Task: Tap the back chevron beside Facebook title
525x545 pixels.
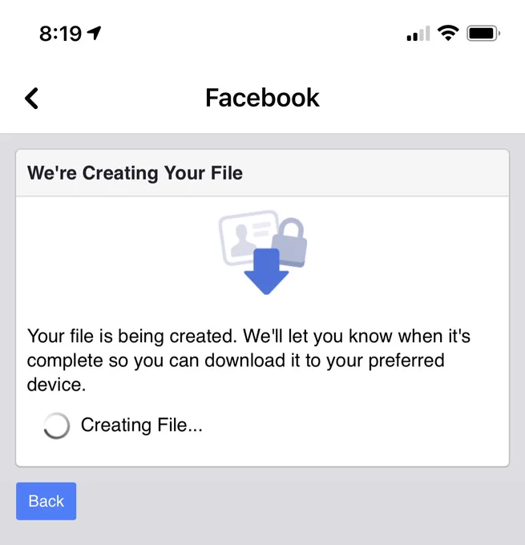Action: coord(31,99)
